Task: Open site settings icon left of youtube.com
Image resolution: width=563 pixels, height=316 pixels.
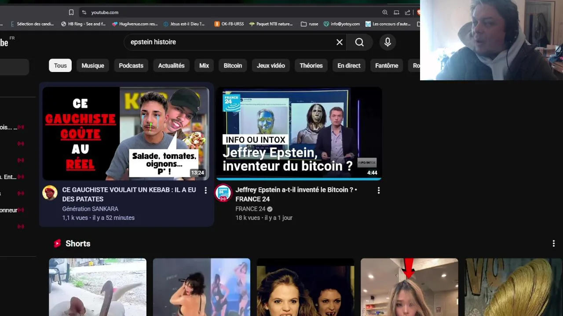Action: pos(84,12)
